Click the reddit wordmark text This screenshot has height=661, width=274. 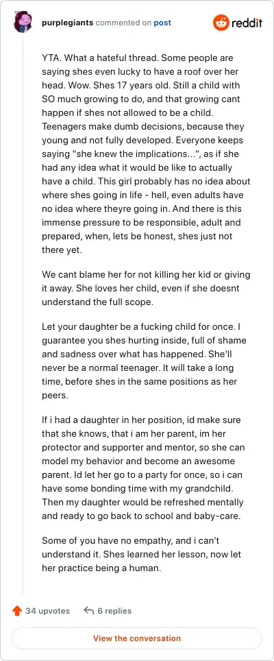click(x=246, y=23)
